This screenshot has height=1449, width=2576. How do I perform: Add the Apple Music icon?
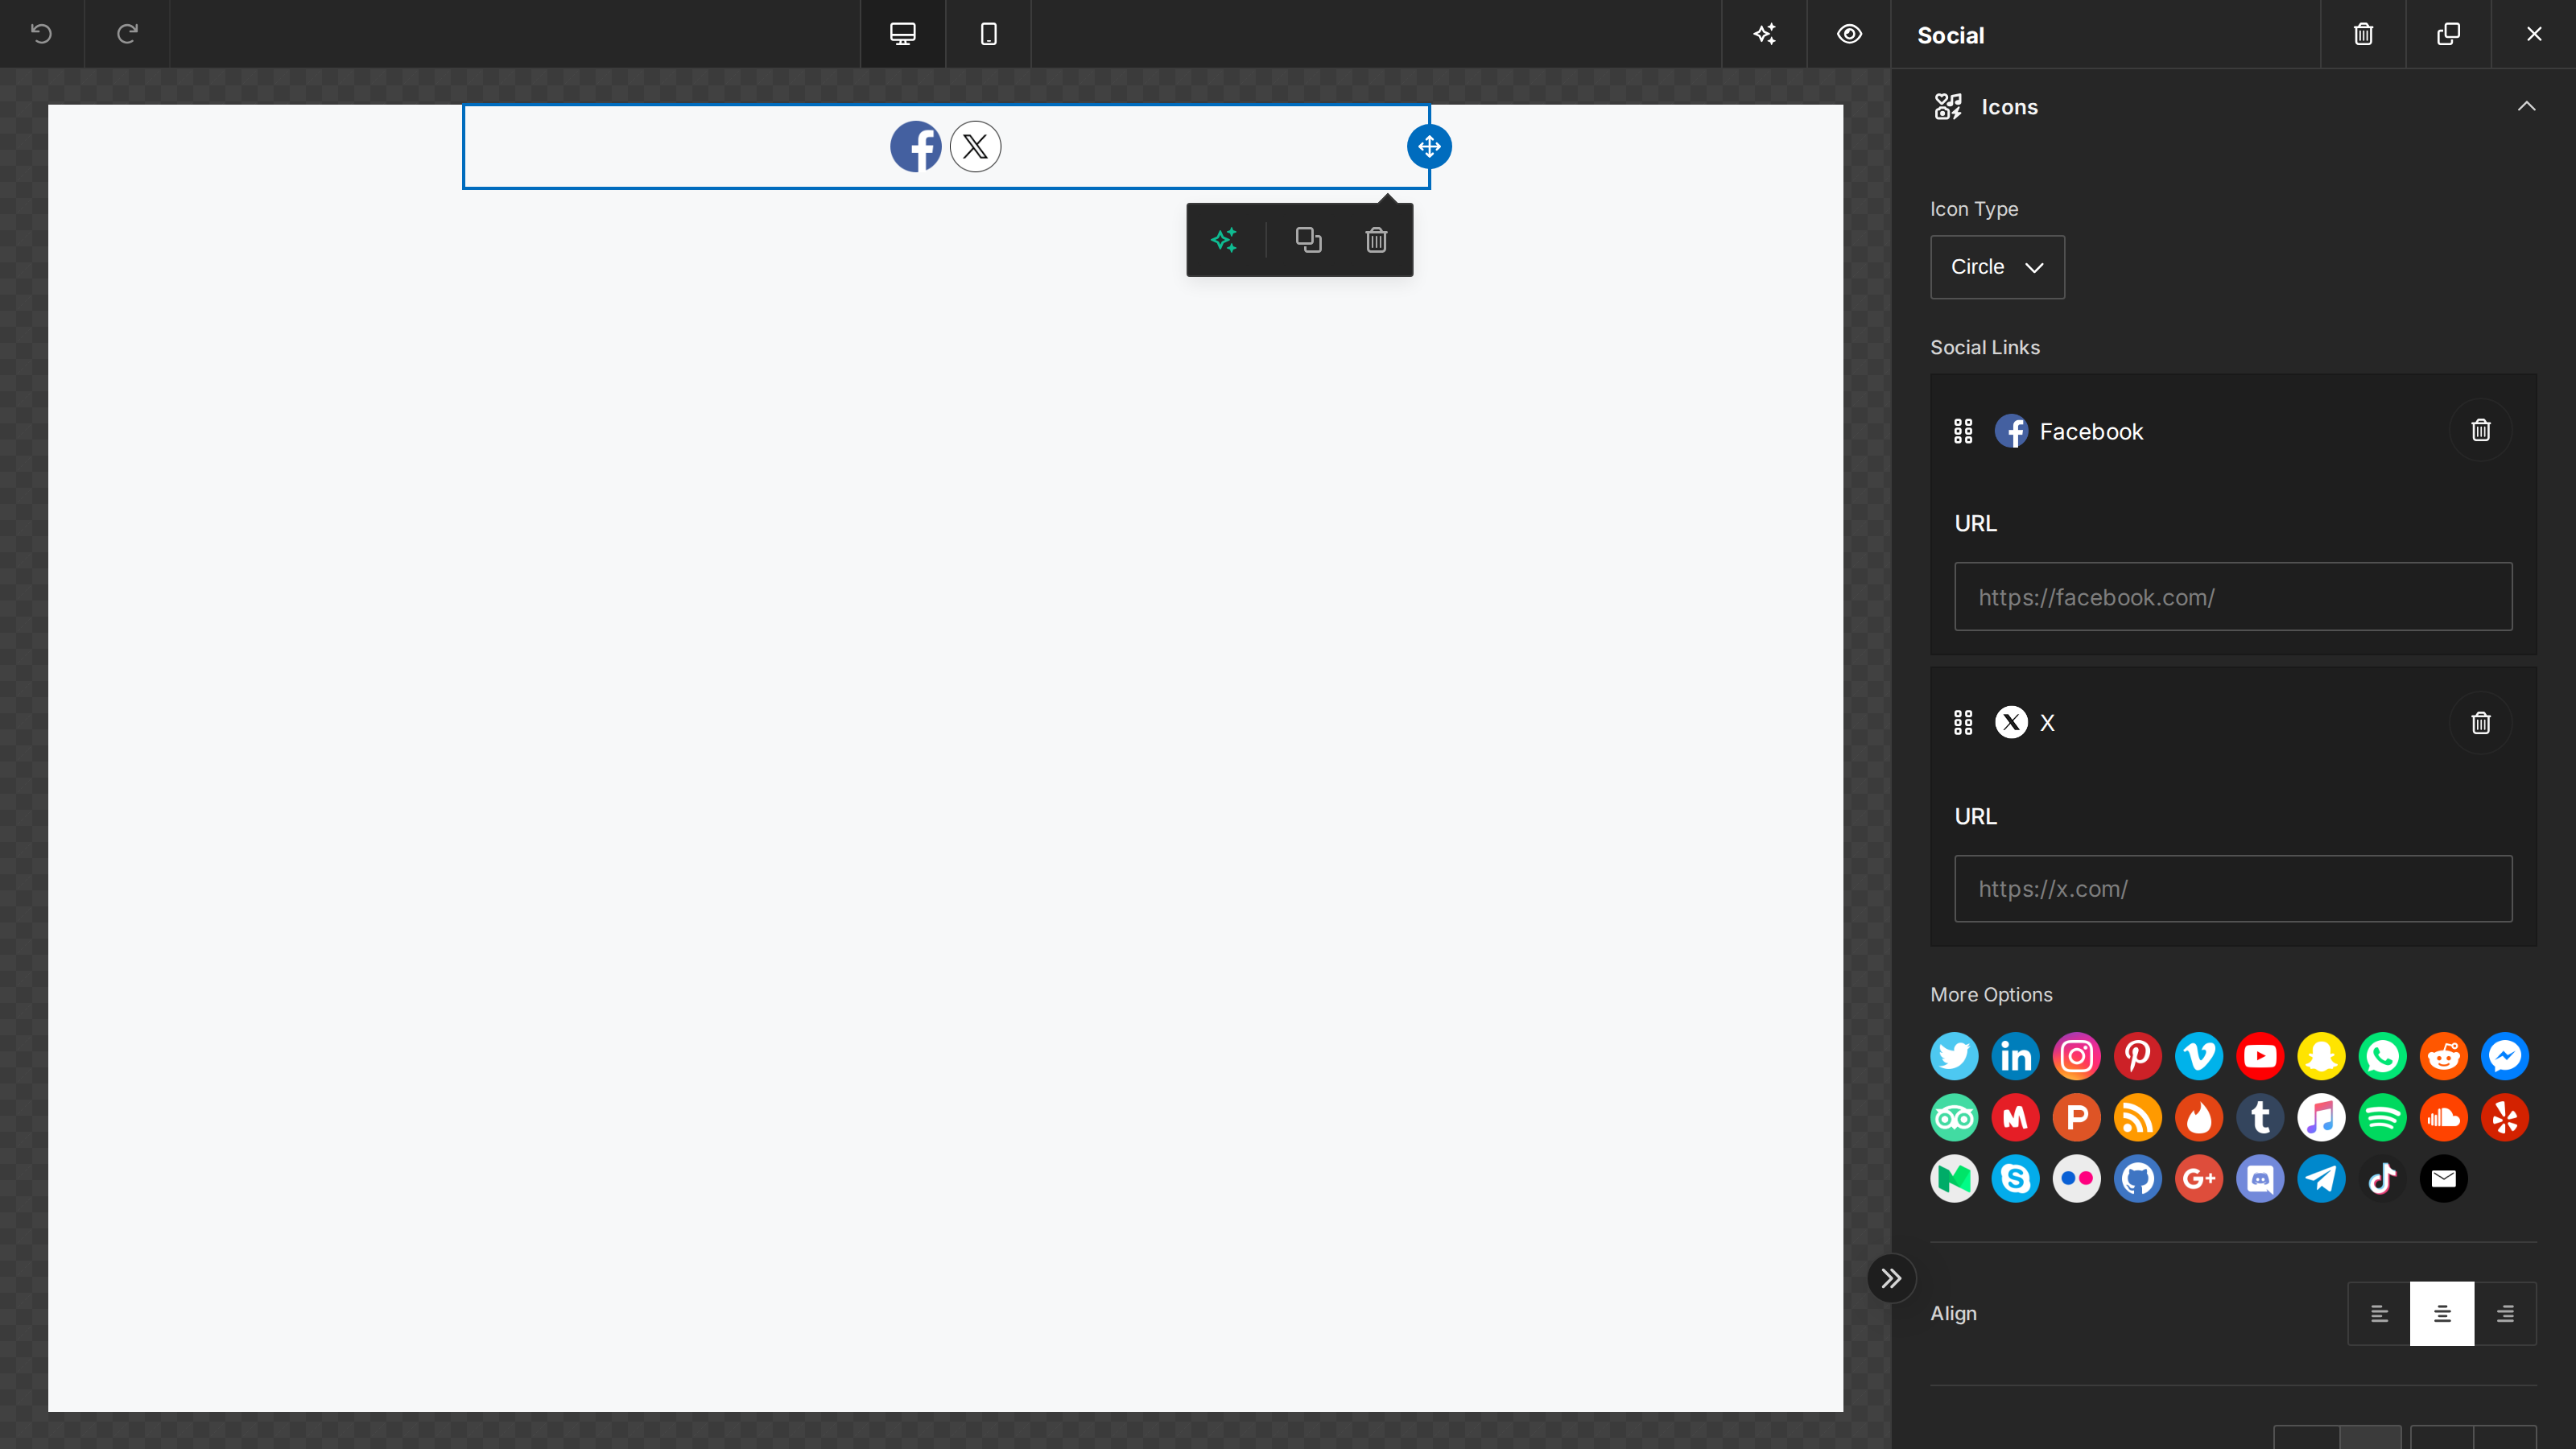tap(2321, 1117)
